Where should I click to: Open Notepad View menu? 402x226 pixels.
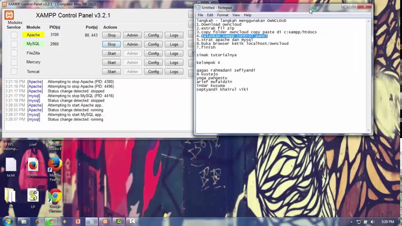click(236, 15)
